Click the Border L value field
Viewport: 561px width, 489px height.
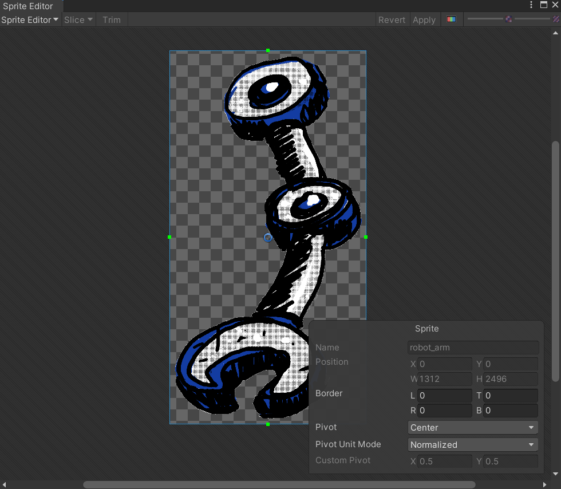(445, 396)
